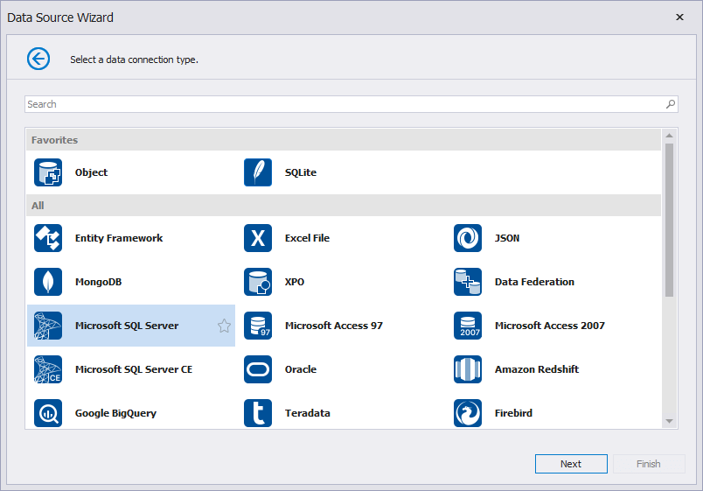Screen dimensions: 703x491
Task: Click the Microsoft Access 2007 icon
Action: click(x=468, y=326)
